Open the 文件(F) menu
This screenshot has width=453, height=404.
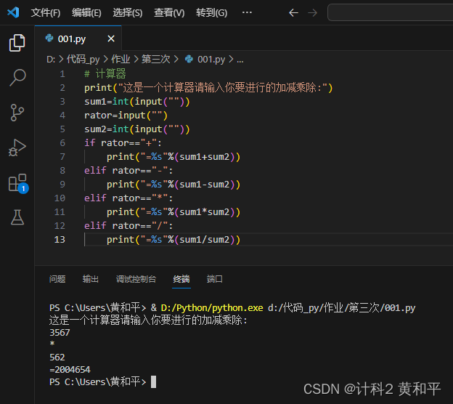[x=46, y=13]
